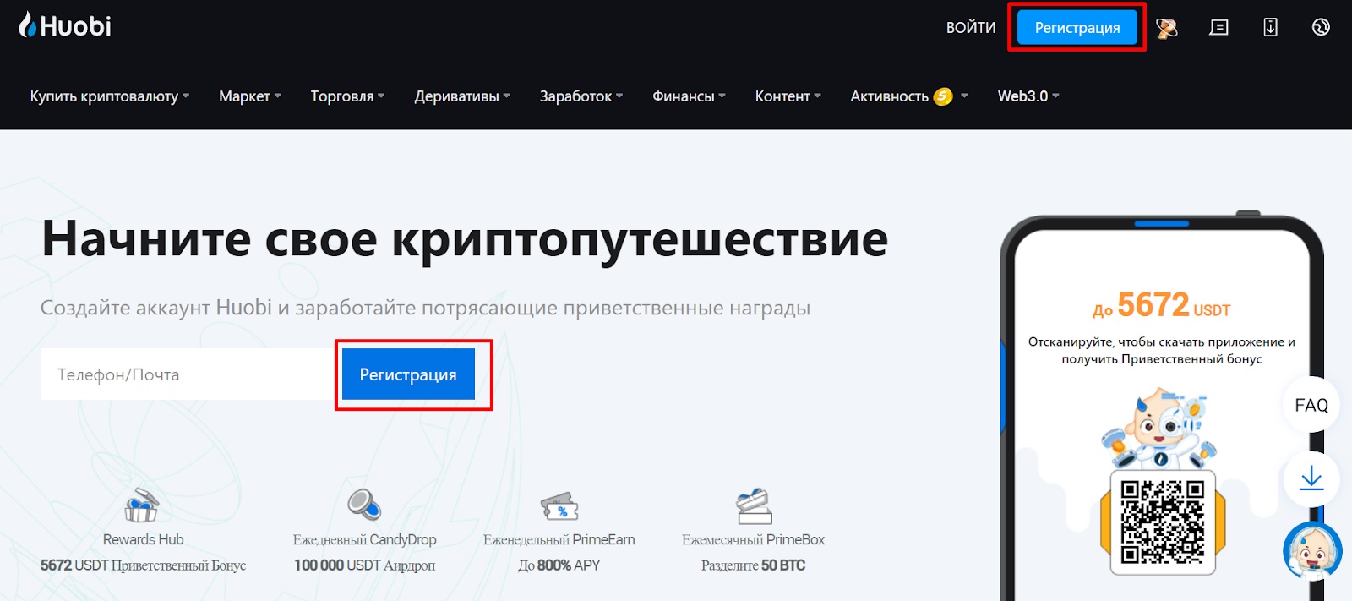Open the Ежемесячный PrimeBox link
Screen dimensions: 1352x601
[x=753, y=539]
